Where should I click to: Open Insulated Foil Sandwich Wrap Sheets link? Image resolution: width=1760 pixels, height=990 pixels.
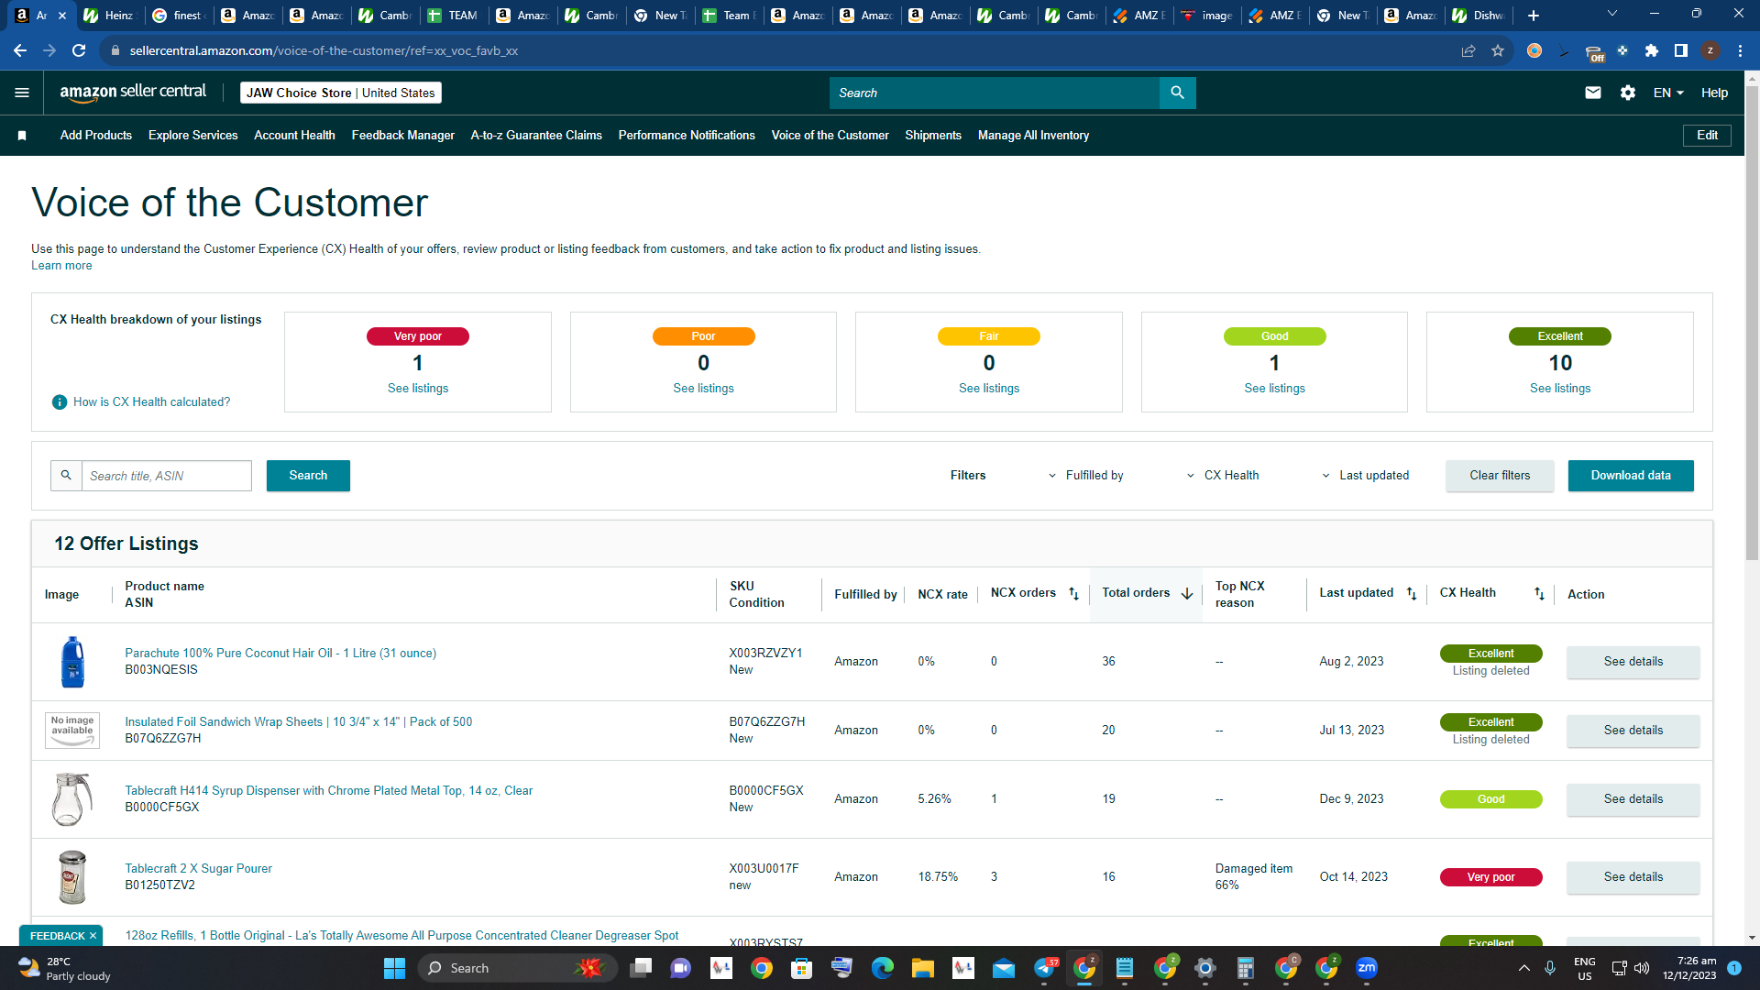tap(299, 722)
